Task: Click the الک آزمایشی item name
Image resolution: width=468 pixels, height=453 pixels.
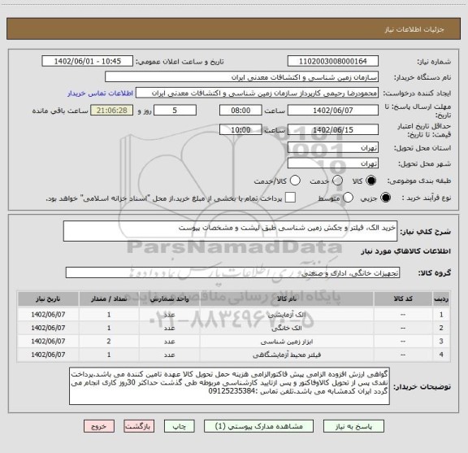Action: click(287, 315)
